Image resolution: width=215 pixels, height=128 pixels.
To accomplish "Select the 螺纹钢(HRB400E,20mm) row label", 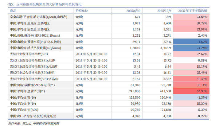I will point(35,35).
